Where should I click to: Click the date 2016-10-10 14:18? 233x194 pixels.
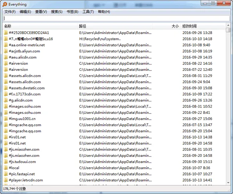coord(197,39)
